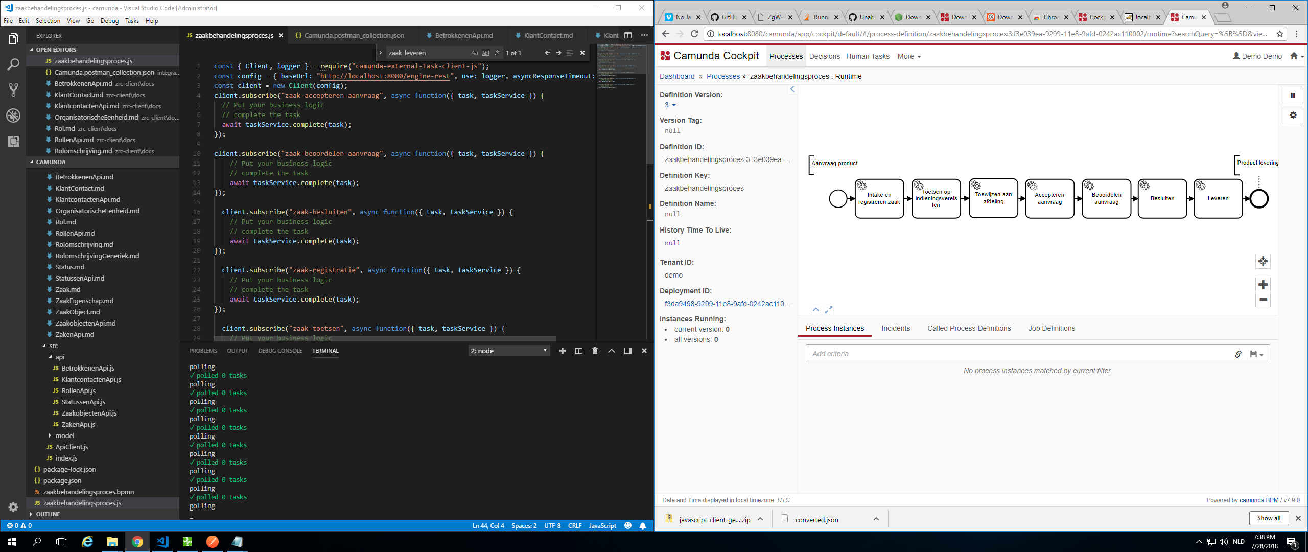1308x552 pixels.
Task: Open the Debug menu
Action: pos(109,21)
